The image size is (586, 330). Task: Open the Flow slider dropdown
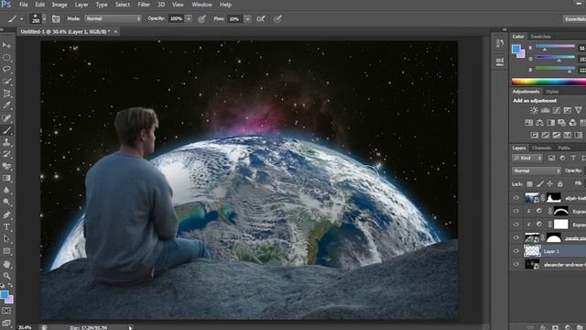(247, 18)
